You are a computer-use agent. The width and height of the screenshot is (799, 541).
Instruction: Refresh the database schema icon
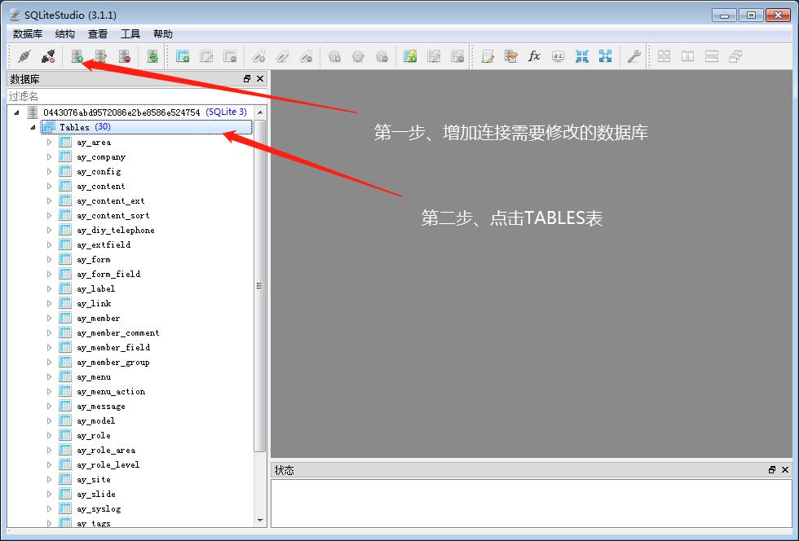tap(153, 56)
